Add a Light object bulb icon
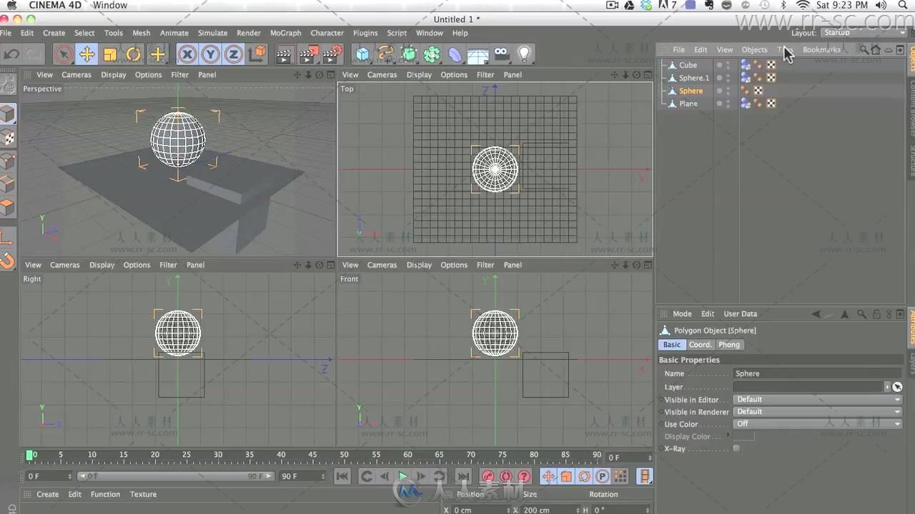Viewport: 915px width, 514px height. click(x=525, y=54)
